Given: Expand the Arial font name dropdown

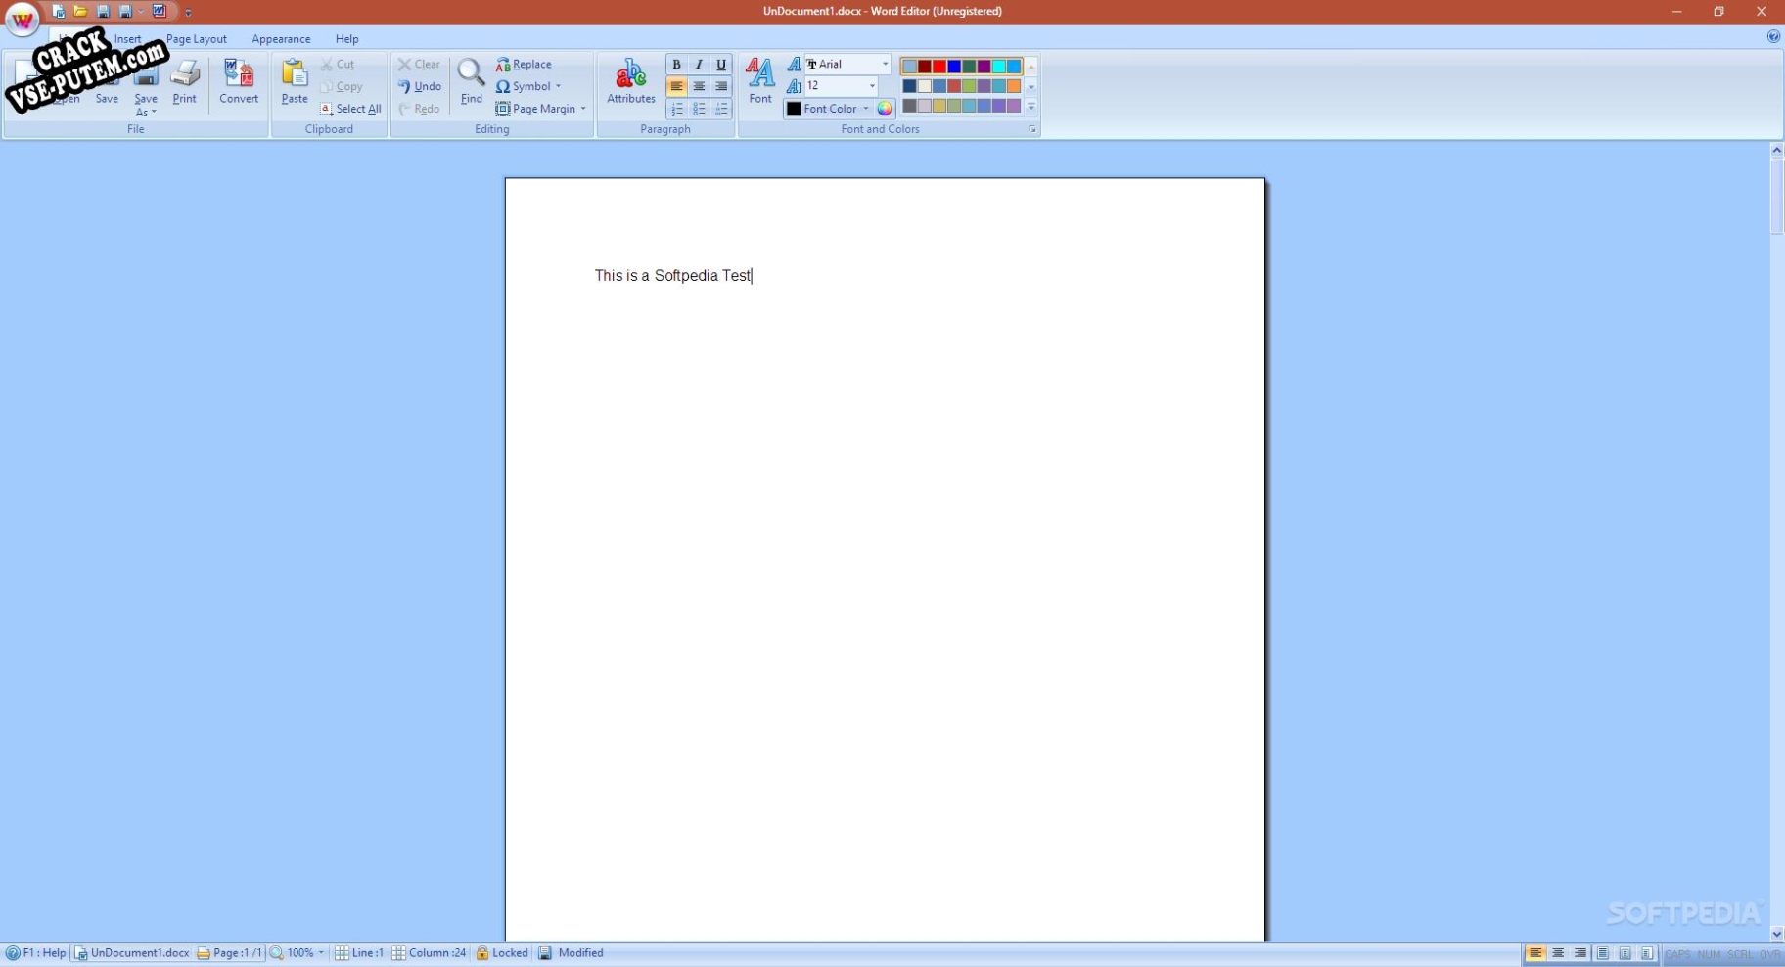Looking at the screenshot, I should pyautogui.click(x=885, y=65).
